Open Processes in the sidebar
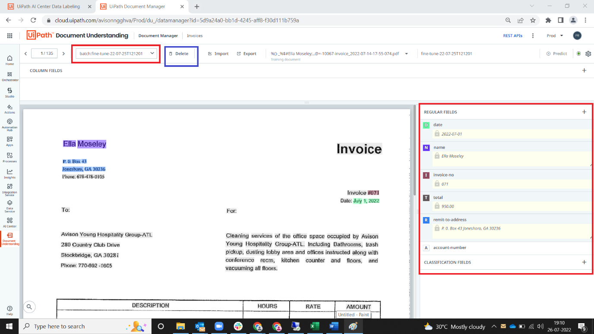594x334 pixels. click(x=9, y=158)
